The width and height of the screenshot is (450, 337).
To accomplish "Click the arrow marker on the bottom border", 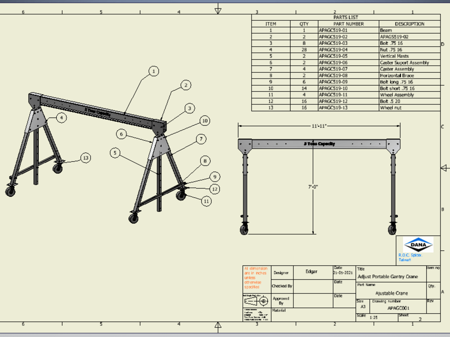I will click(218, 325).
